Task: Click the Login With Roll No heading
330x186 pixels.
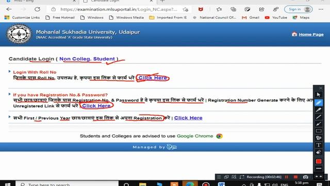Action: tap(35, 72)
